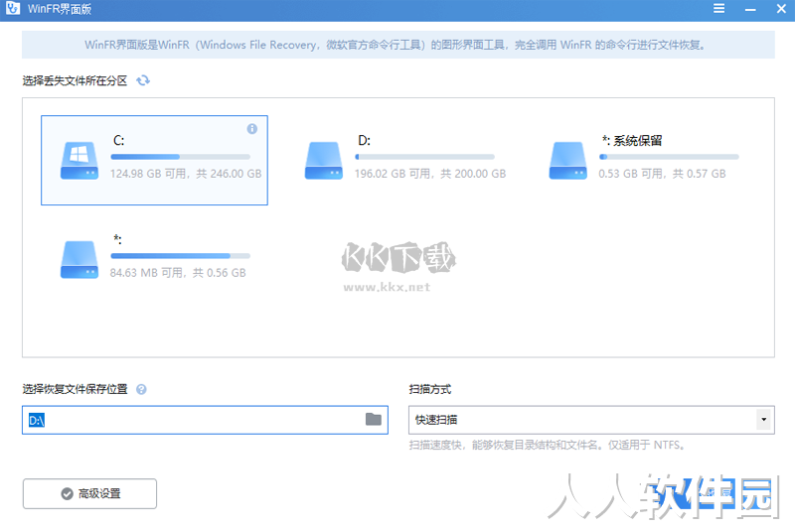Image resolution: width=795 pixels, height=529 pixels.
Task: Select the 系统保留 partition icon
Action: click(567, 160)
